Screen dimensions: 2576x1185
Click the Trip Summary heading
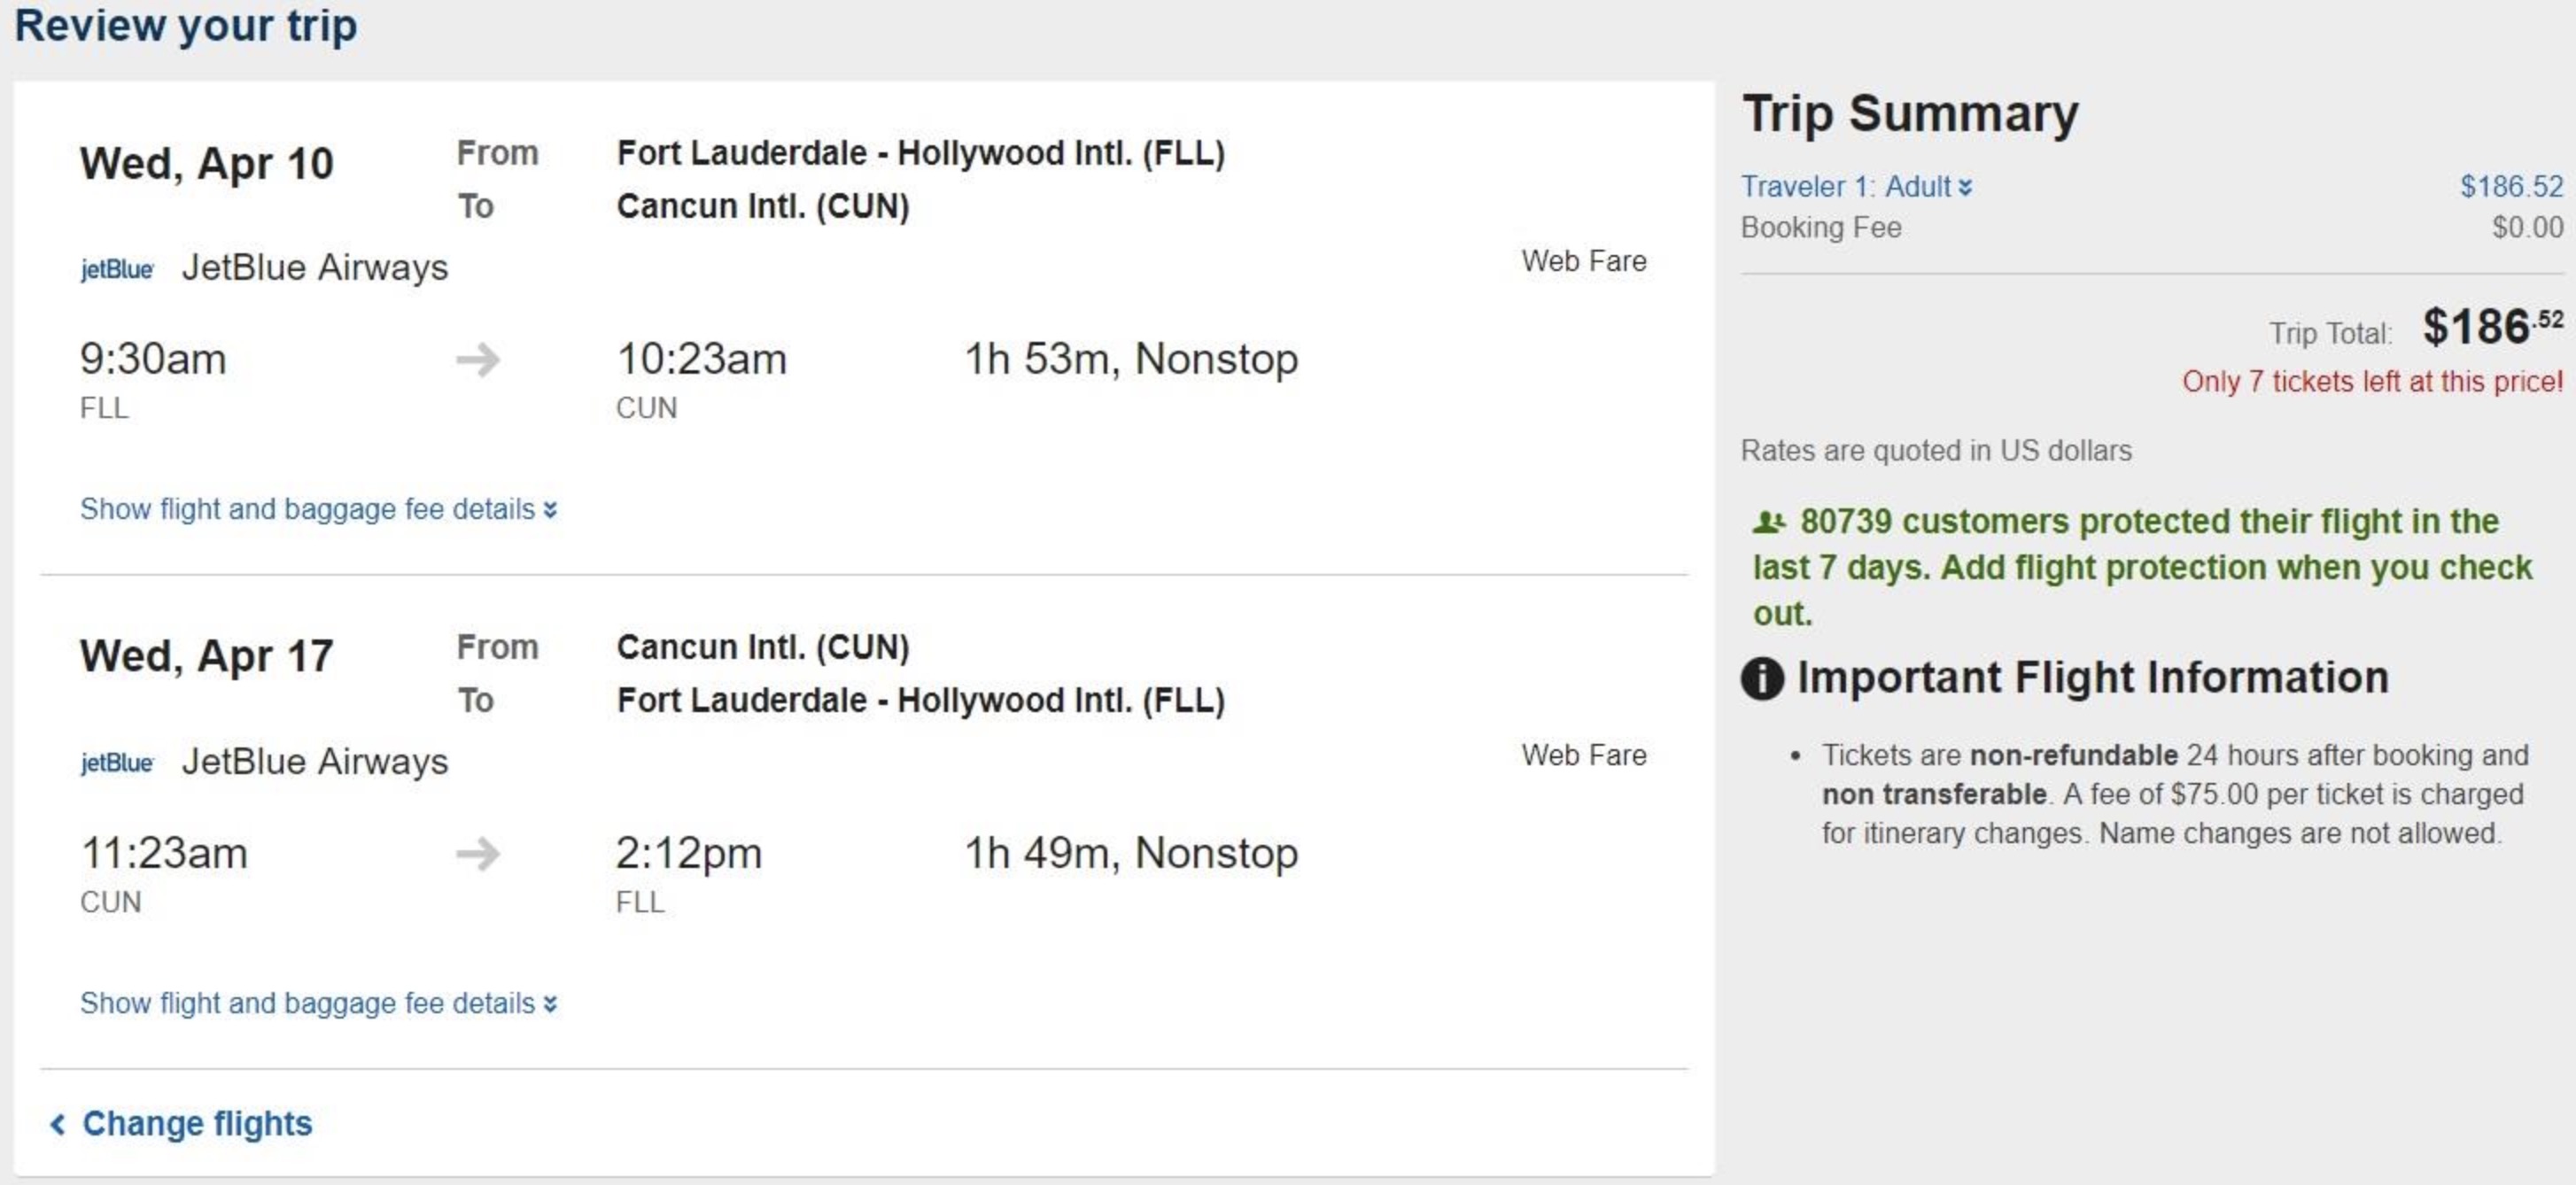pyautogui.click(x=1909, y=114)
